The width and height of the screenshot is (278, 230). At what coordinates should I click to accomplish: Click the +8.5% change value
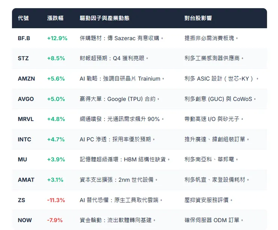[x=56, y=58]
